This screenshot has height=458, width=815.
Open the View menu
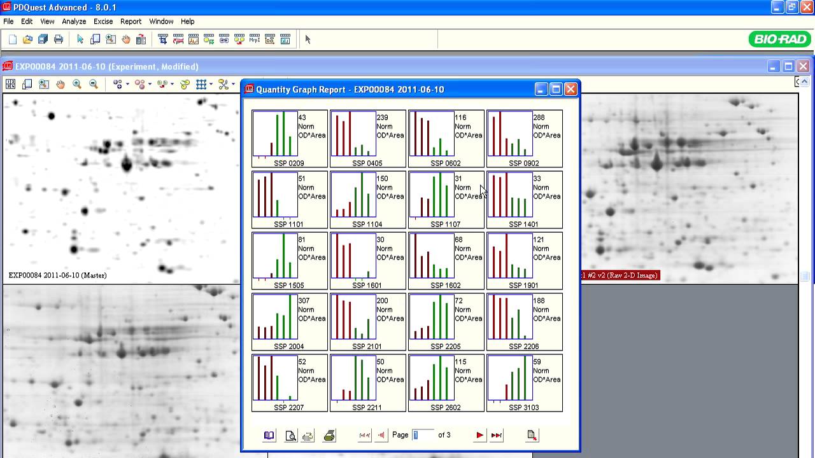click(47, 21)
